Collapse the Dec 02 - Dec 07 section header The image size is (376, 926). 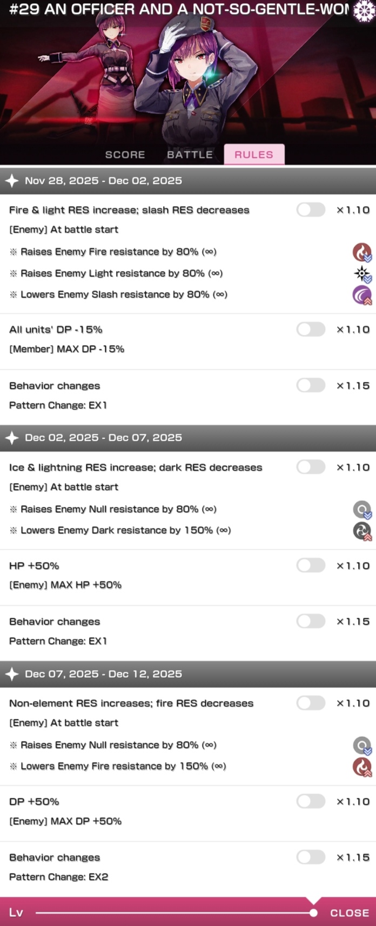point(188,438)
